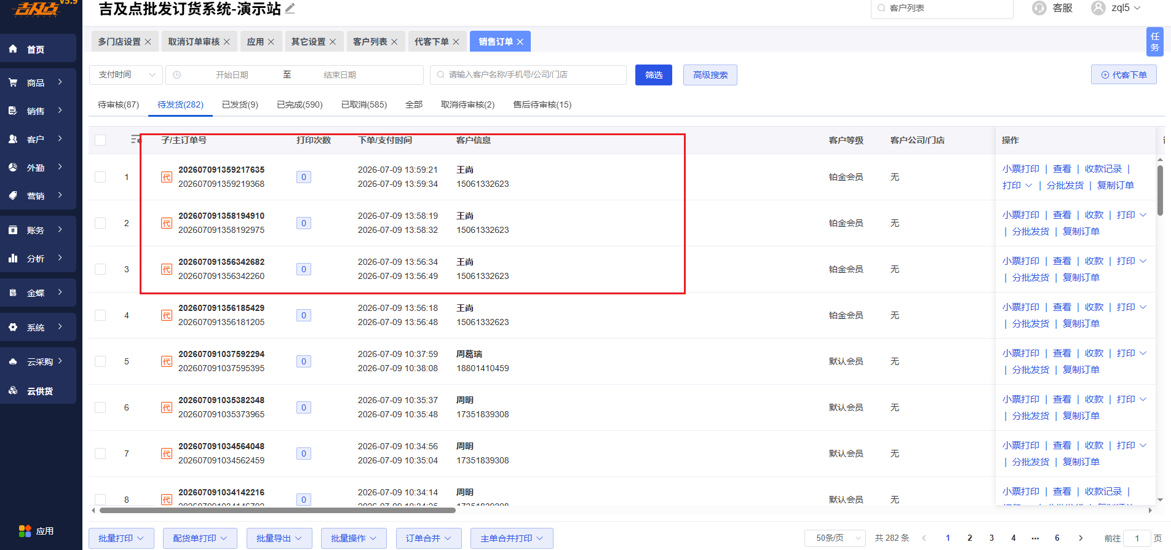
Task: Check the row 5 order checkbox
Action: (100, 361)
